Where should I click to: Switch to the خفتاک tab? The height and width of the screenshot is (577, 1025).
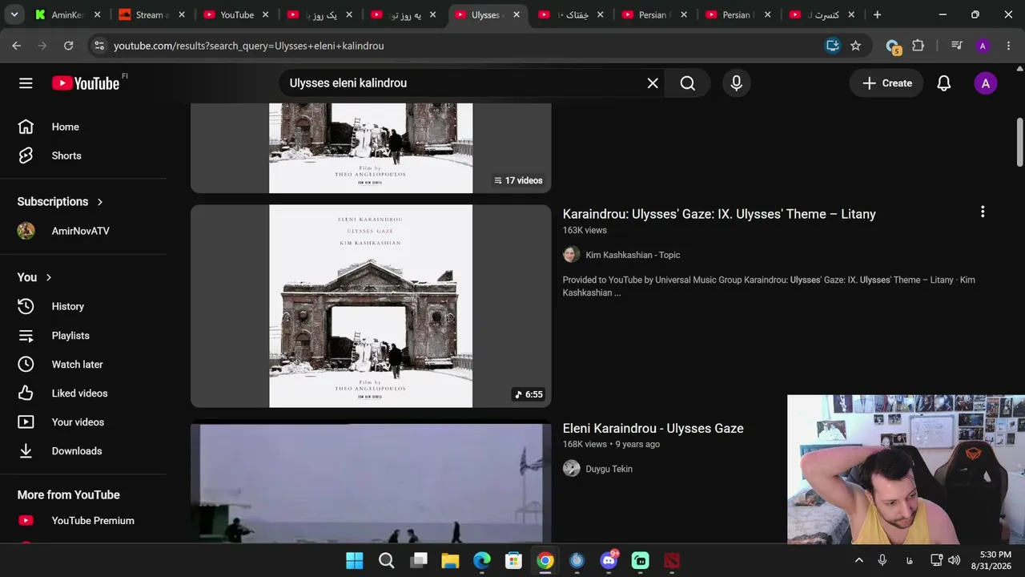(571, 14)
